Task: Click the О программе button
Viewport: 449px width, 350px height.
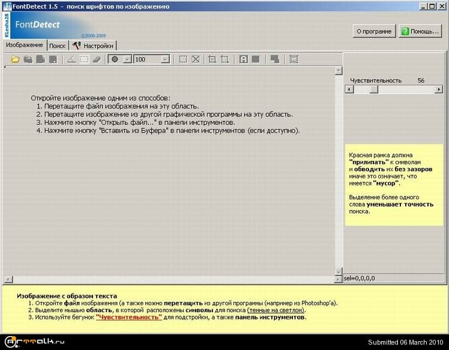Action: click(x=374, y=31)
